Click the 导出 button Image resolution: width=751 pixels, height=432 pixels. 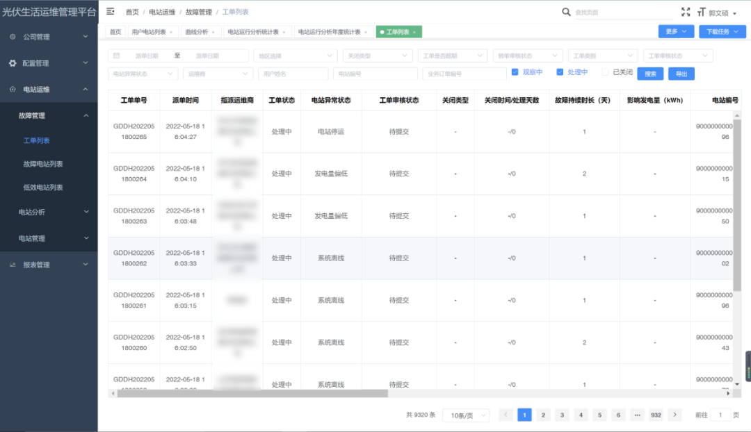click(681, 74)
